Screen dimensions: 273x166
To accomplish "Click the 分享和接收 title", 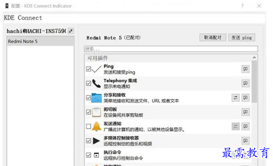I will (x=114, y=95).
